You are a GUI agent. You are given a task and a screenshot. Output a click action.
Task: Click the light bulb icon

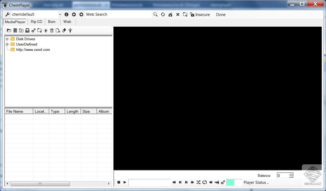[x=46, y=31]
